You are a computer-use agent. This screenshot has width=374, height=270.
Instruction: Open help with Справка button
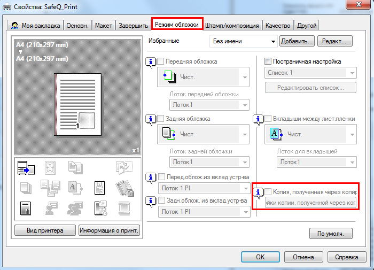coord(347,257)
